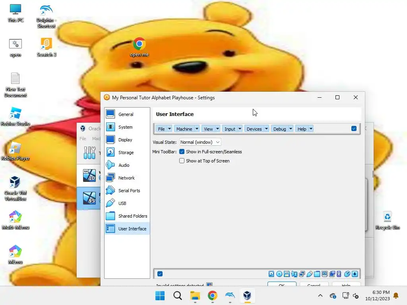Viewport: 407px width, 305px height.
Task: Select the Recycle Bin desktop icon
Action: click(x=388, y=220)
